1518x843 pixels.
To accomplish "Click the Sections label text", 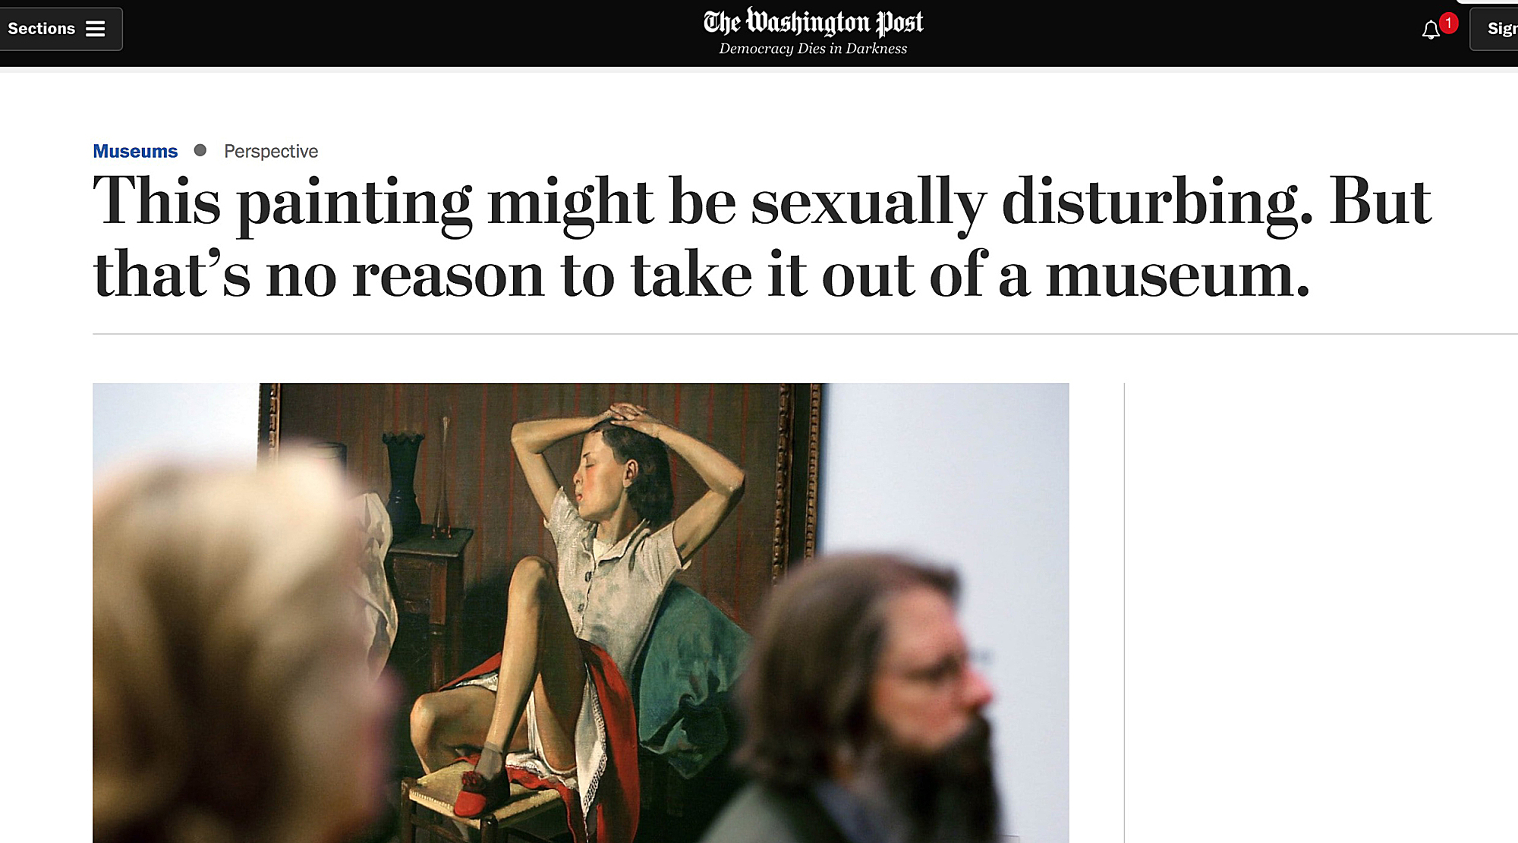I will click(x=42, y=29).
